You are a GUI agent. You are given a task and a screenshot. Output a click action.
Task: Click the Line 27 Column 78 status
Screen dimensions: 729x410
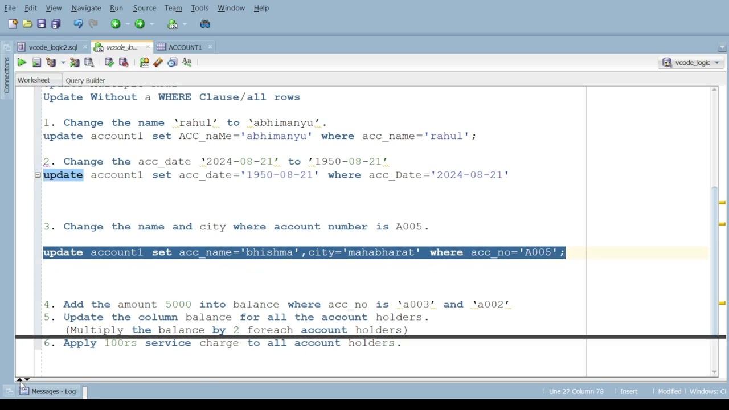coord(576,391)
